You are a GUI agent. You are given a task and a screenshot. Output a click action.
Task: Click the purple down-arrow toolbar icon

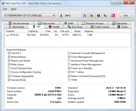(x=113, y=15)
